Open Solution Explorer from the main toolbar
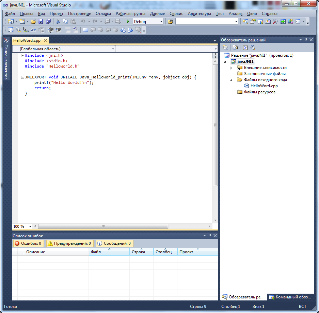The image size is (319, 313). click(x=245, y=21)
